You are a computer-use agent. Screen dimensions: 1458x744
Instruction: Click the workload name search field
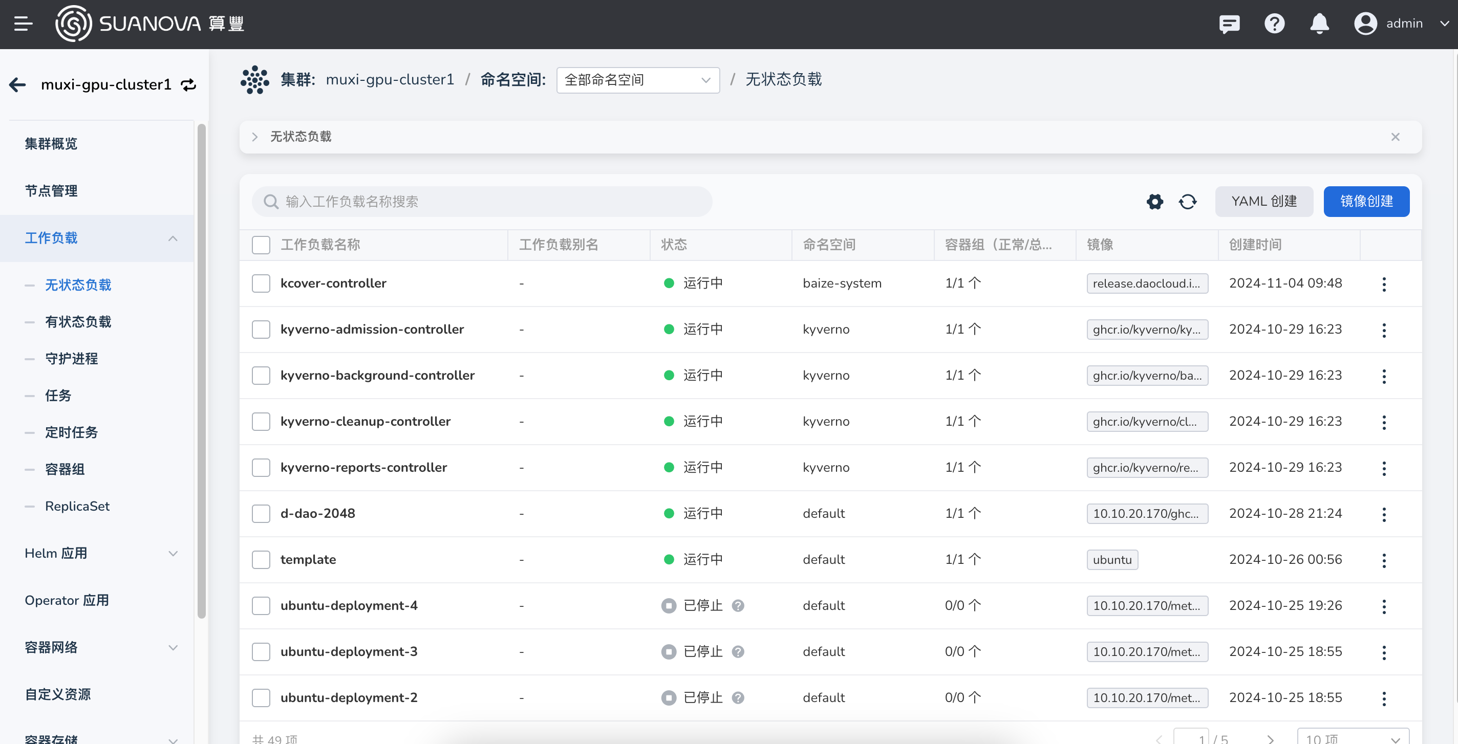click(482, 202)
